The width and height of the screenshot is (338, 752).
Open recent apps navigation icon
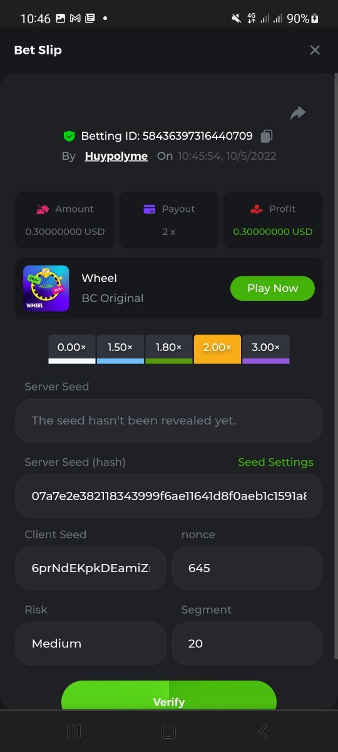(x=74, y=731)
